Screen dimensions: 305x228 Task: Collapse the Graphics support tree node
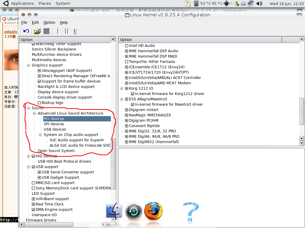click(28, 65)
